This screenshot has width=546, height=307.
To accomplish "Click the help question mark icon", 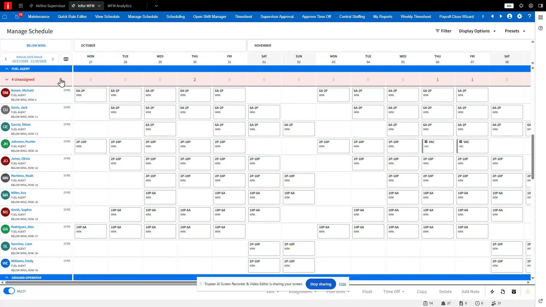I will pyautogui.click(x=530, y=16).
